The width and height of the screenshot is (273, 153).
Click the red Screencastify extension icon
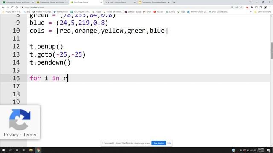point(247,8)
